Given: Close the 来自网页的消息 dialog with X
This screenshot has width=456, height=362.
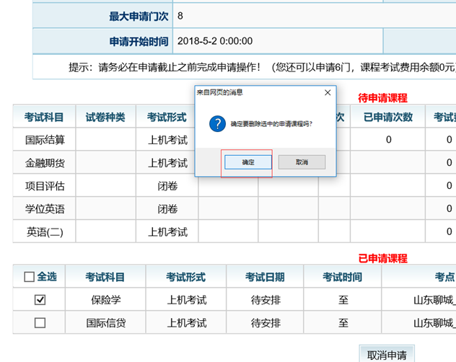Looking at the screenshot, I should click(328, 92).
